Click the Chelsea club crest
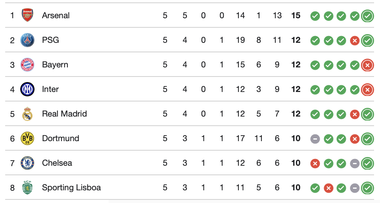Image resolution: width=380 pixels, height=203 pixels. (27, 163)
